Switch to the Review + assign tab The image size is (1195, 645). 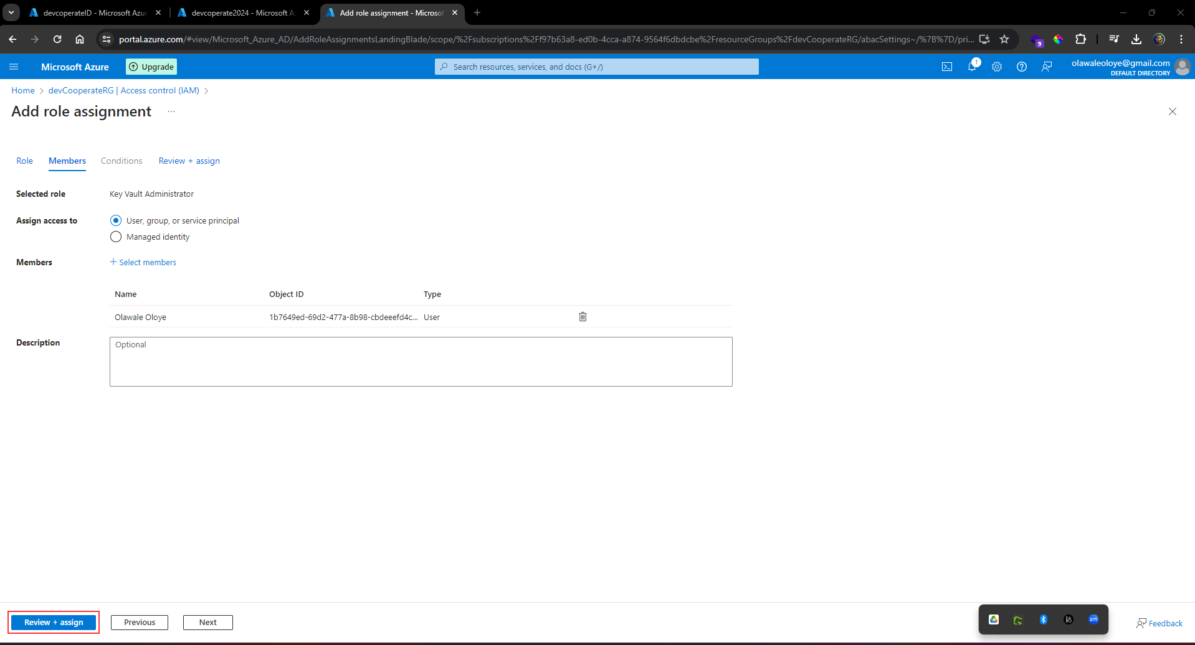[x=189, y=161]
